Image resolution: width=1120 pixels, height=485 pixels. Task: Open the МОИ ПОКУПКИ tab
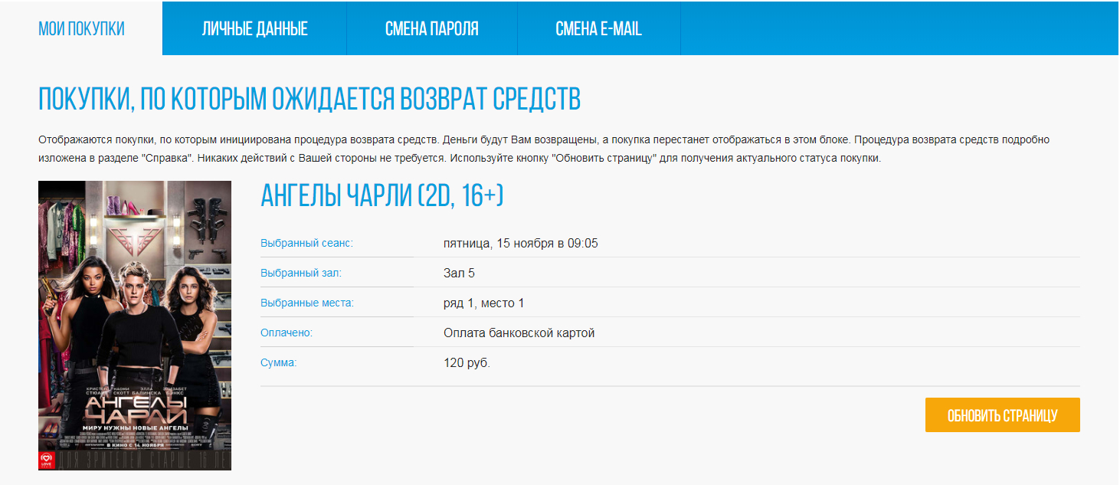(81, 29)
